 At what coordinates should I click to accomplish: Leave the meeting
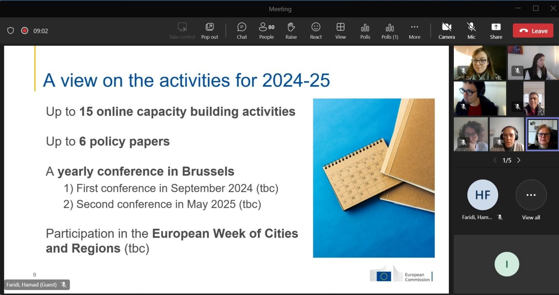(x=533, y=31)
